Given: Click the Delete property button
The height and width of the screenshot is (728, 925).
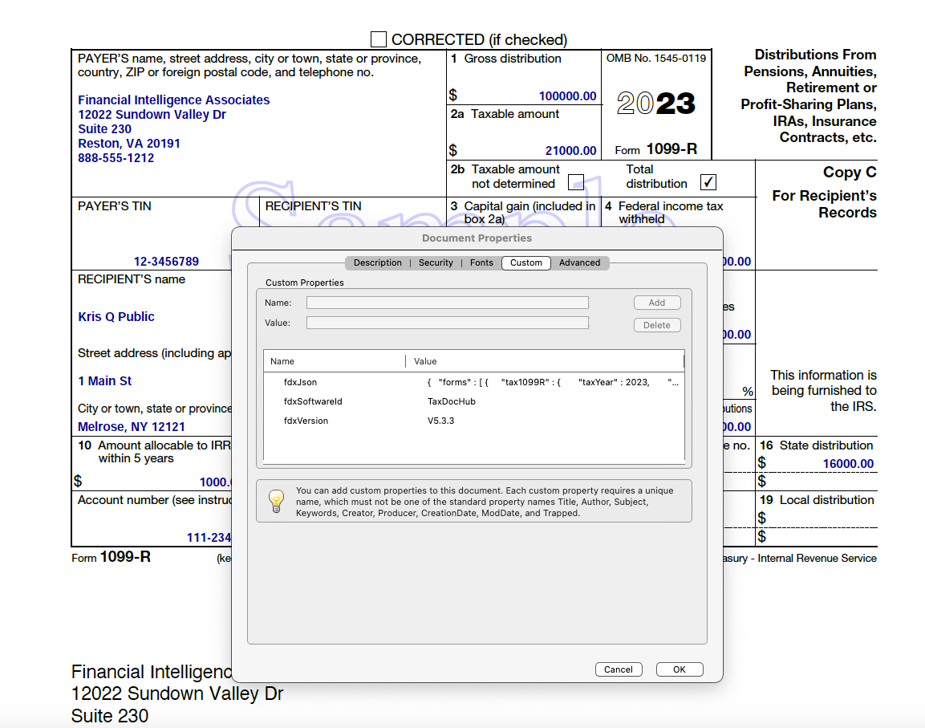Looking at the screenshot, I should point(656,325).
